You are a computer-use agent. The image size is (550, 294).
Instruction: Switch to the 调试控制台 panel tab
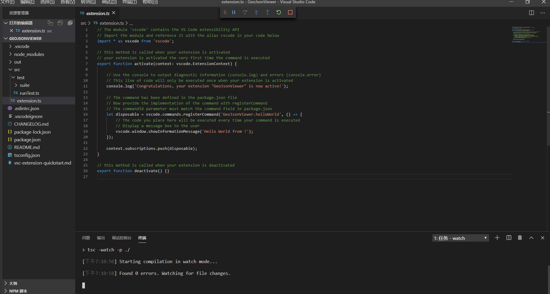[x=121, y=238]
